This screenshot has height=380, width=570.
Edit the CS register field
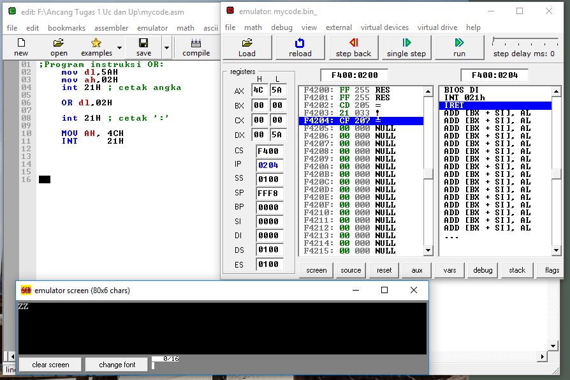point(269,151)
